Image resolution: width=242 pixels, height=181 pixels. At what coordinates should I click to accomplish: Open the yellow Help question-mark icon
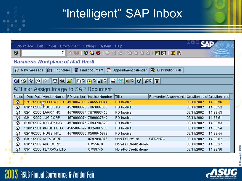(x=173, y=53)
